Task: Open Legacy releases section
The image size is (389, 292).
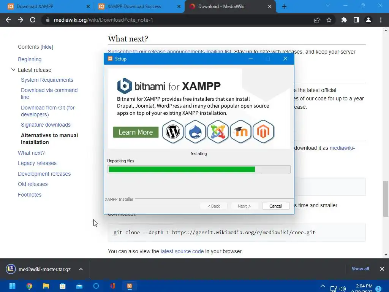Action: (37, 163)
